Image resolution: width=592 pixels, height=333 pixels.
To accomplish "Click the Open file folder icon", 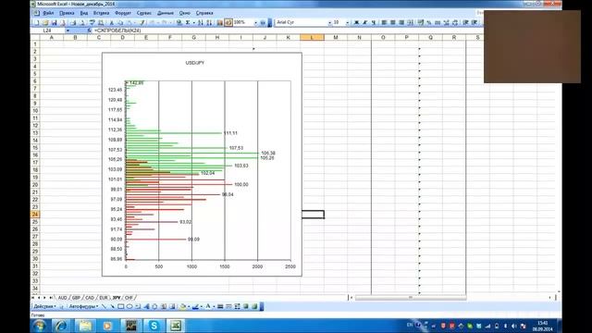I will pos(45,22).
